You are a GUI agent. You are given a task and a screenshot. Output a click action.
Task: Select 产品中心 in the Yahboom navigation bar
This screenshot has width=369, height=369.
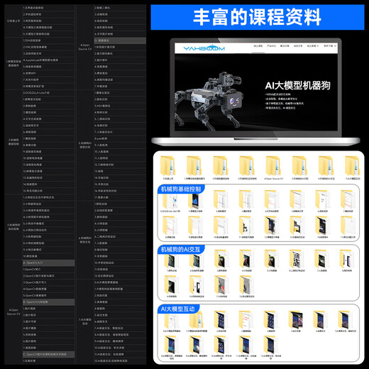[x=271, y=46]
